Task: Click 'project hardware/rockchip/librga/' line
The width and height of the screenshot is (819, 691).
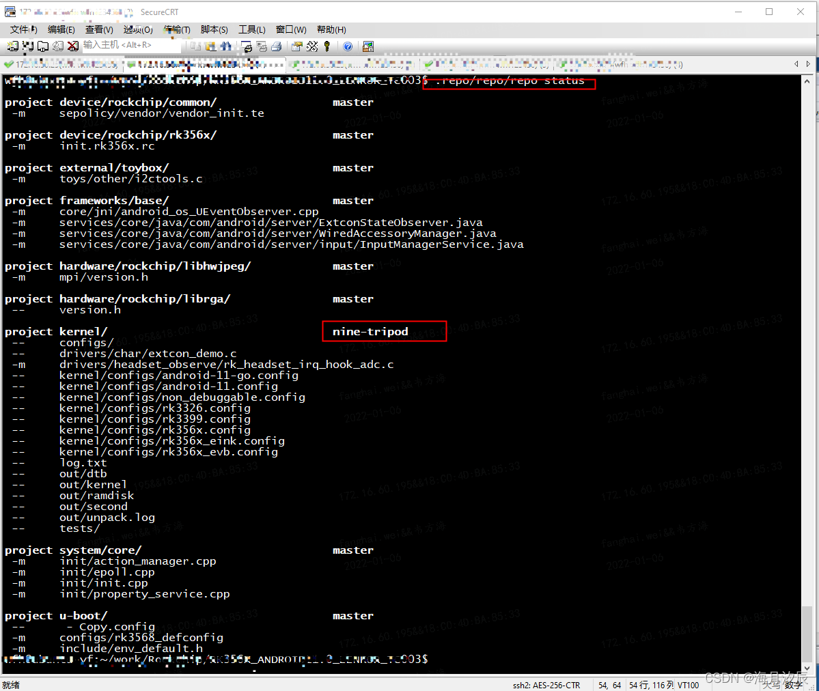Action: point(117,299)
